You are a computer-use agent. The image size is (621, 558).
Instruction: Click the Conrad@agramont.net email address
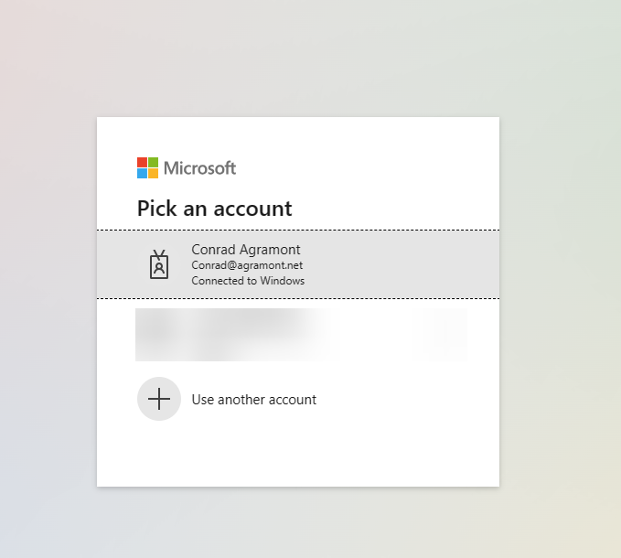point(247,265)
